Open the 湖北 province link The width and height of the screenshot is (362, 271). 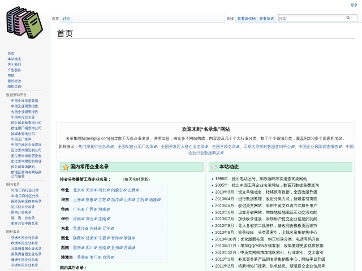[91, 219]
